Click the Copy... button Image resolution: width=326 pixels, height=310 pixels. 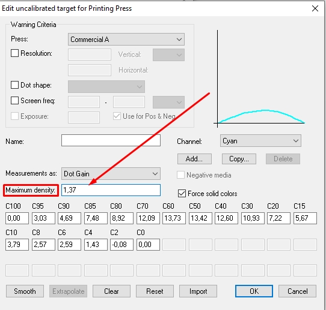(x=239, y=159)
